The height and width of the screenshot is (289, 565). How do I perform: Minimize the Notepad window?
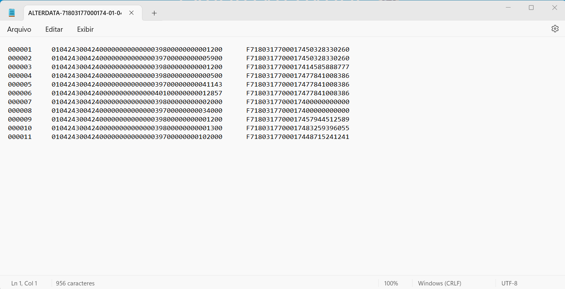[x=508, y=8]
